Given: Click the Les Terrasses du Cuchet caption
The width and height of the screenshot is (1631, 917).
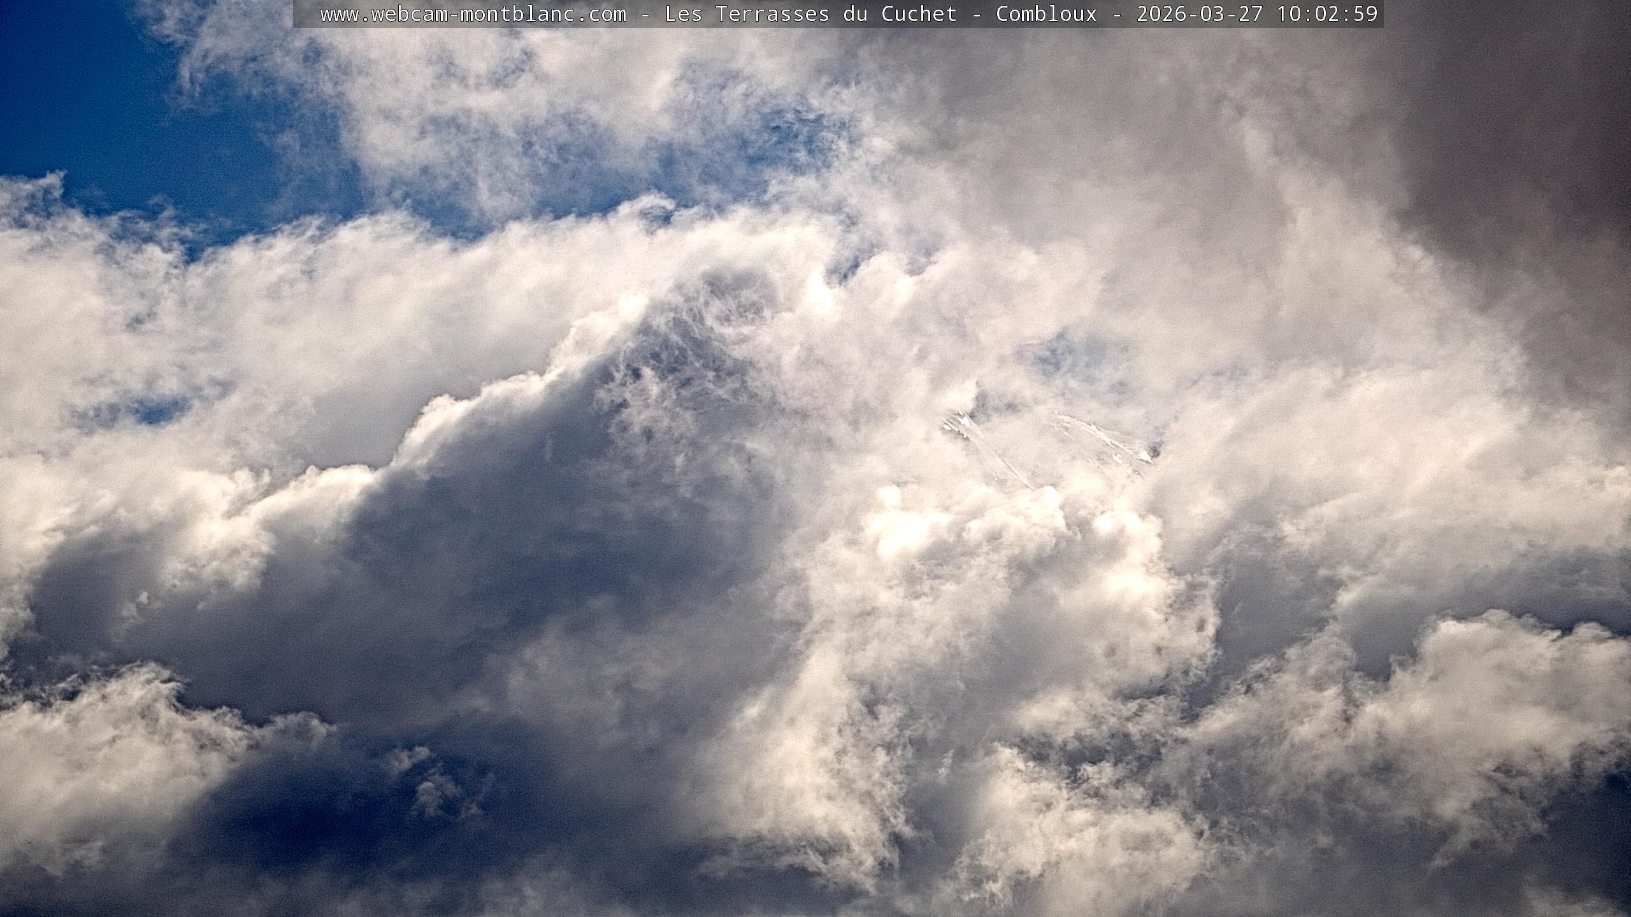Looking at the screenshot, I should (810, 14).
